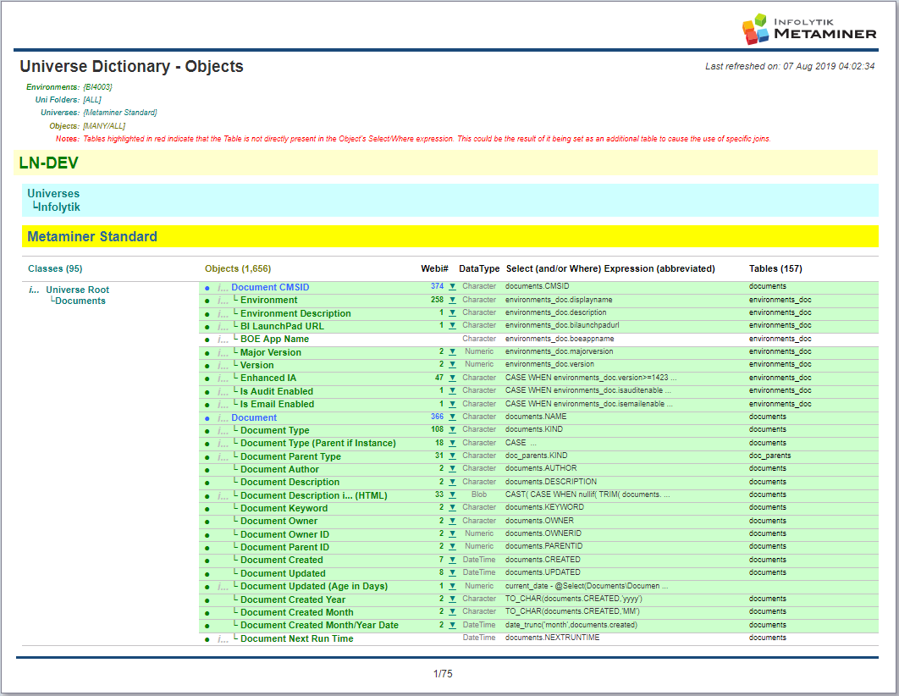899x696 pixels.
Task: Expand the Webi arrow for Document CMSID
Action: pos(452,287)
